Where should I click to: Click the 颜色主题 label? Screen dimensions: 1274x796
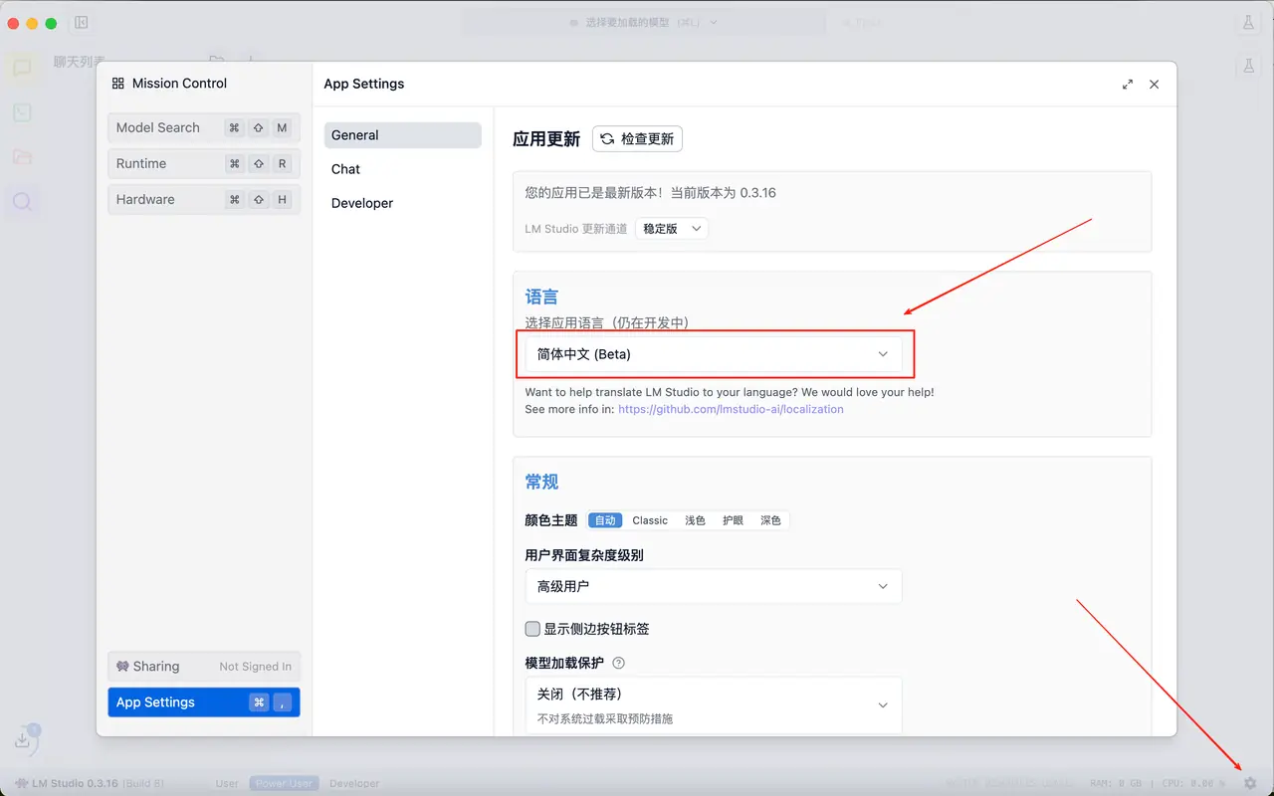tap(551, 520)
